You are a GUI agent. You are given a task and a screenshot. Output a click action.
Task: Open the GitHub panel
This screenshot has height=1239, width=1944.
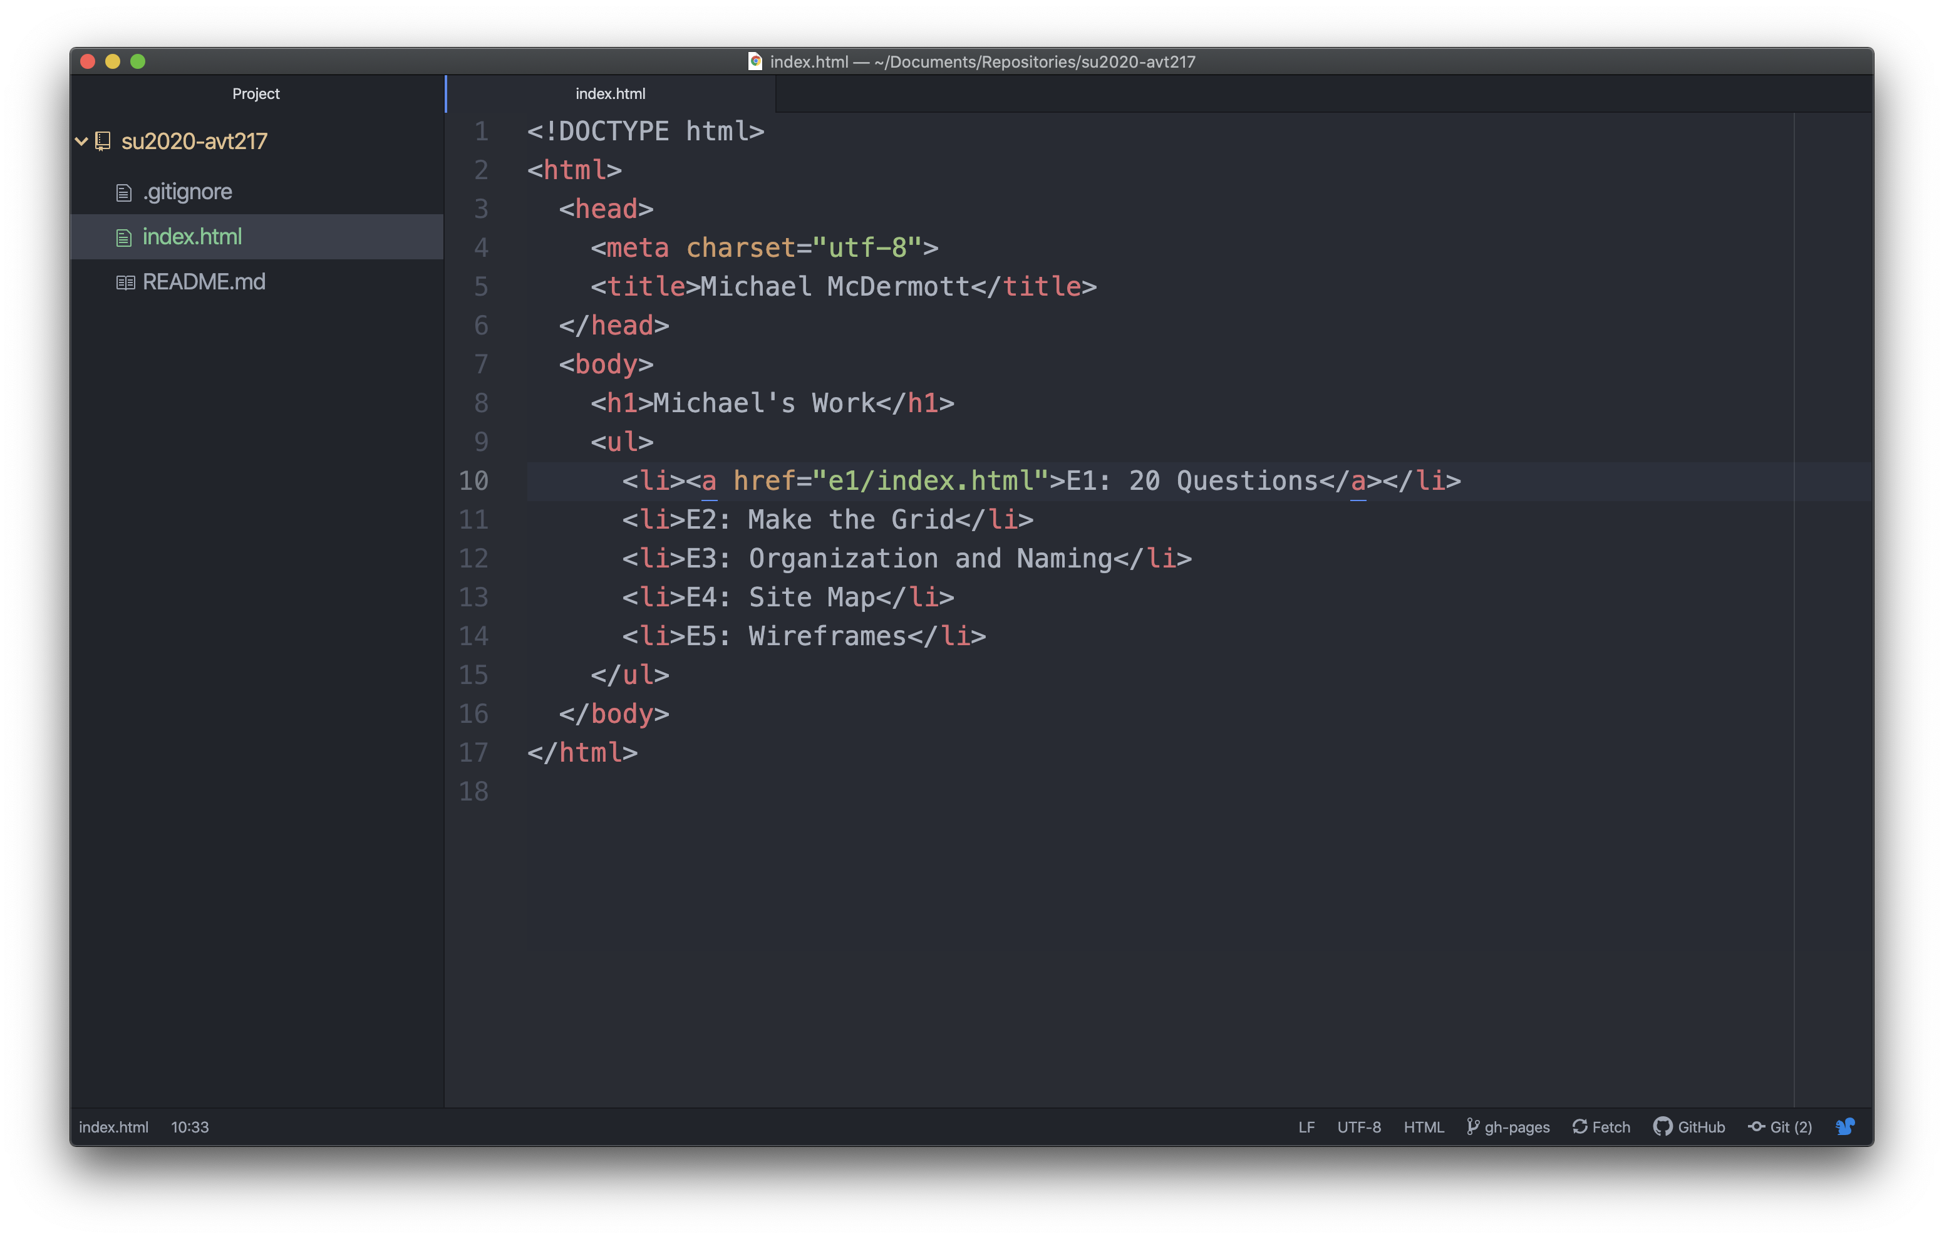[1701, 1127]
